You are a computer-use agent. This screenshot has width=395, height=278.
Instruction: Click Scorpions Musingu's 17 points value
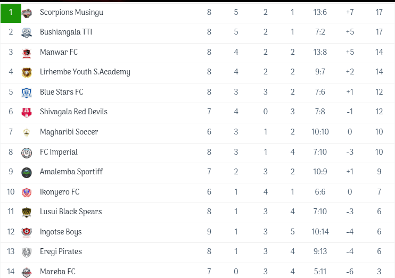[379, 12]
